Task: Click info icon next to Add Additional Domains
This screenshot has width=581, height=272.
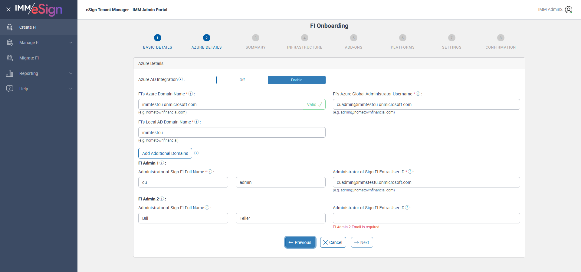Action: pos(196,153)
